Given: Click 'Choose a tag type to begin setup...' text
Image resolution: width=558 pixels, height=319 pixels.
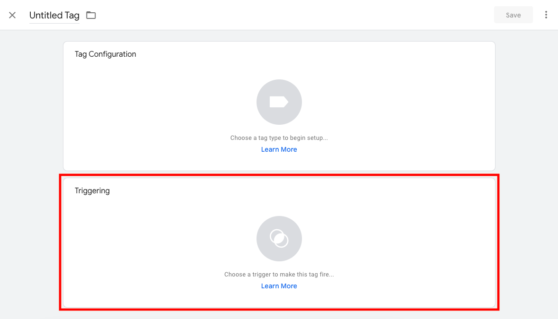Looking at the screenshot, I should (279, 138).
